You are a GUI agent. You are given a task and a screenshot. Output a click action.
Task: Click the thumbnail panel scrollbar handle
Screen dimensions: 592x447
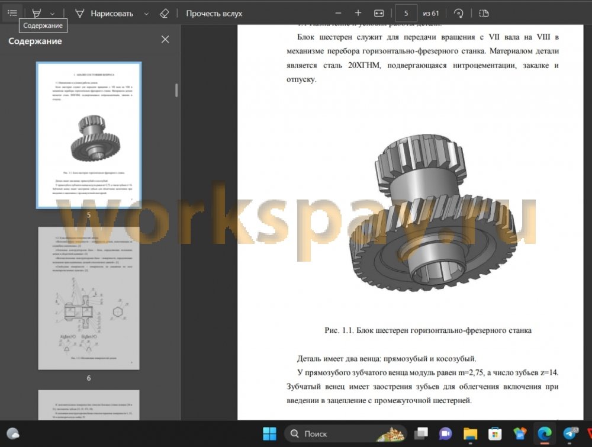pos(176,90)
